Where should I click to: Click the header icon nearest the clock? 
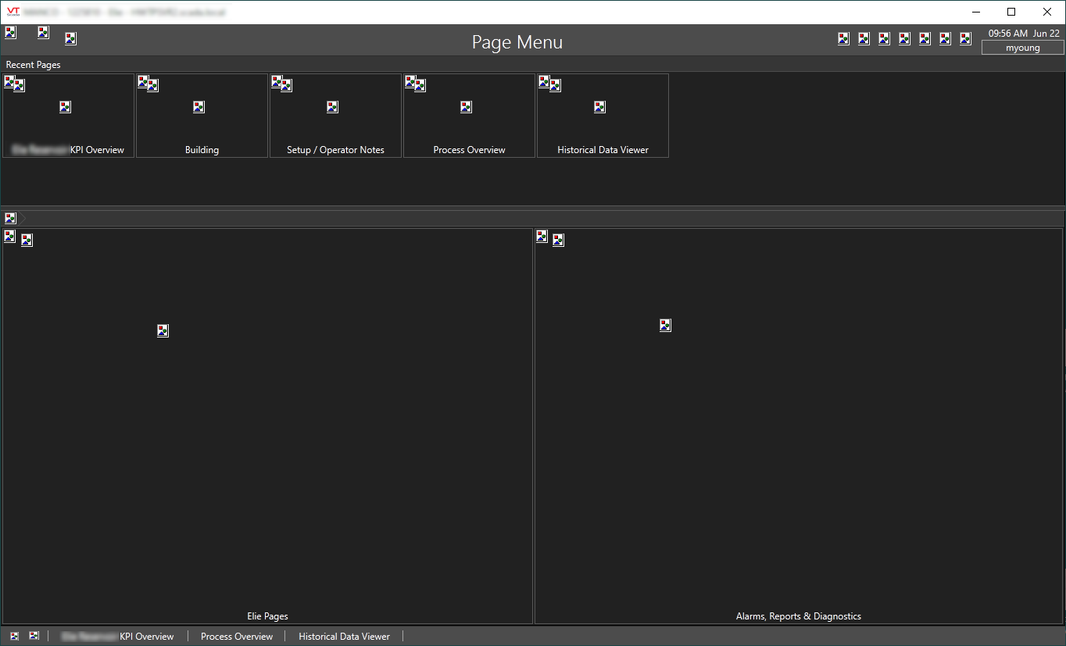pos(965,38)
